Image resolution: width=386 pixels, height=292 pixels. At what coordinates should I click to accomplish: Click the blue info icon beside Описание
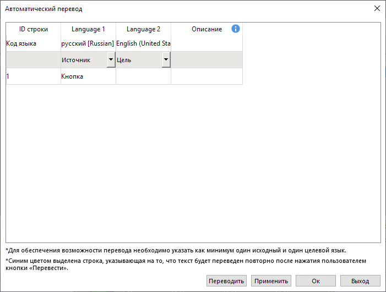coord(236,29)
